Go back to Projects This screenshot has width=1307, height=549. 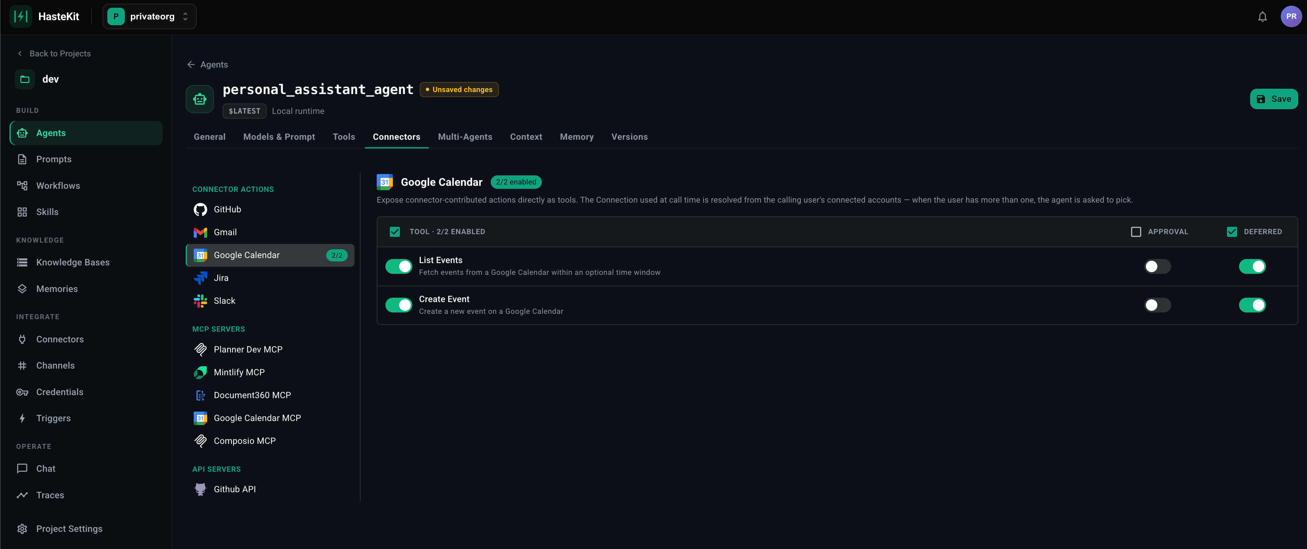pyautogui.click(x=54, y=53)
